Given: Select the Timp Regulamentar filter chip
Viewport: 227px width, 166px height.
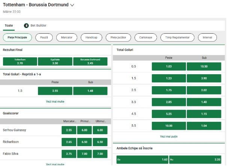Looking at the screenshot, I should [x=177, y=37].
